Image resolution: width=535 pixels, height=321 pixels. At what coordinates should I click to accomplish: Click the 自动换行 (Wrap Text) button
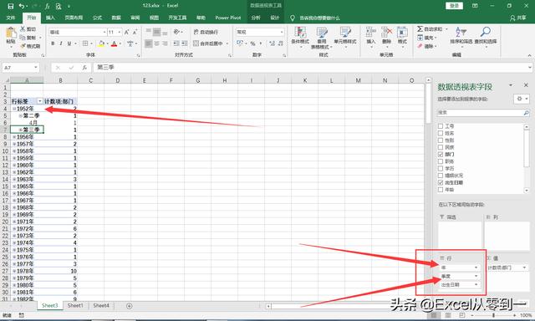click(206, 32)
